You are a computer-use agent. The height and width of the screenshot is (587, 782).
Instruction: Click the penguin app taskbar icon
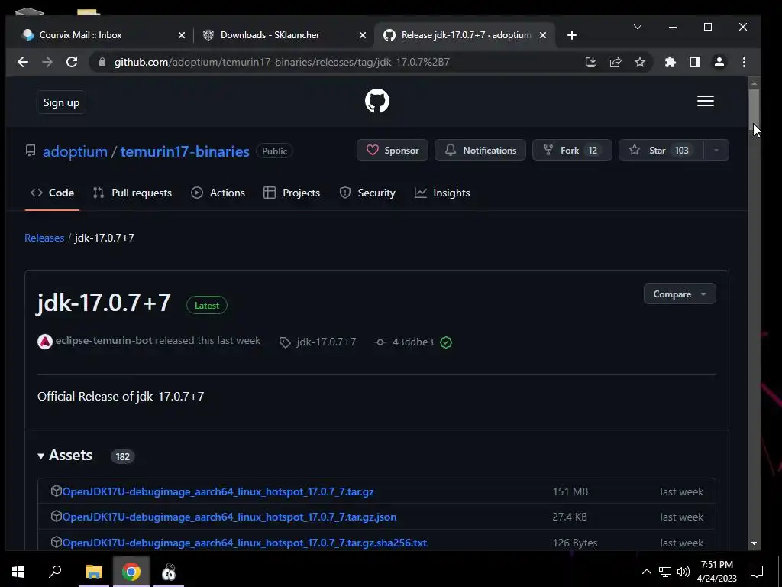[169, 572]
